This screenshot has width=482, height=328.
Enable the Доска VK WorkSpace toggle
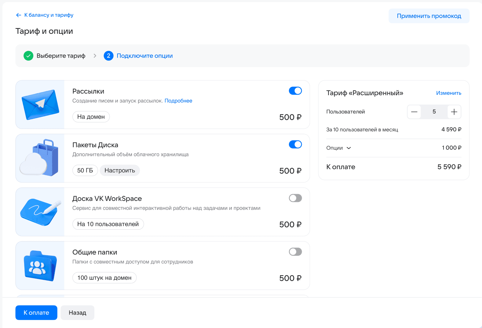coord(295,198)
